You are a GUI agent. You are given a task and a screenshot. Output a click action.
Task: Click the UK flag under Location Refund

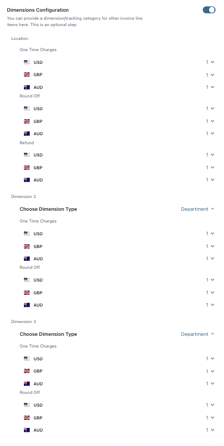click(27, 168)
